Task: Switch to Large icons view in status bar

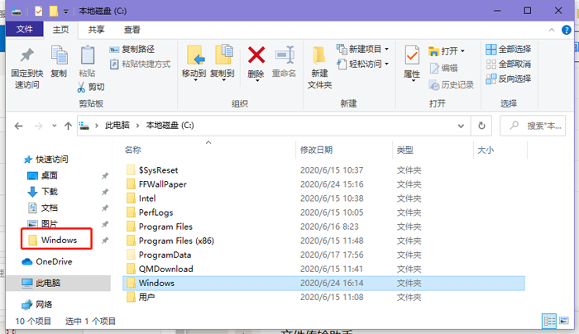Action: point(564,321)
